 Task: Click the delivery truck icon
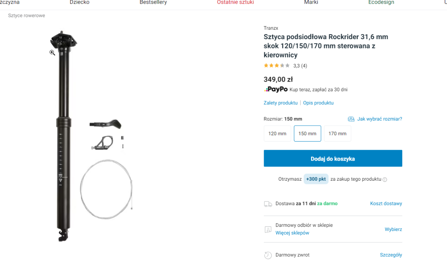click(x=268, y=204)
